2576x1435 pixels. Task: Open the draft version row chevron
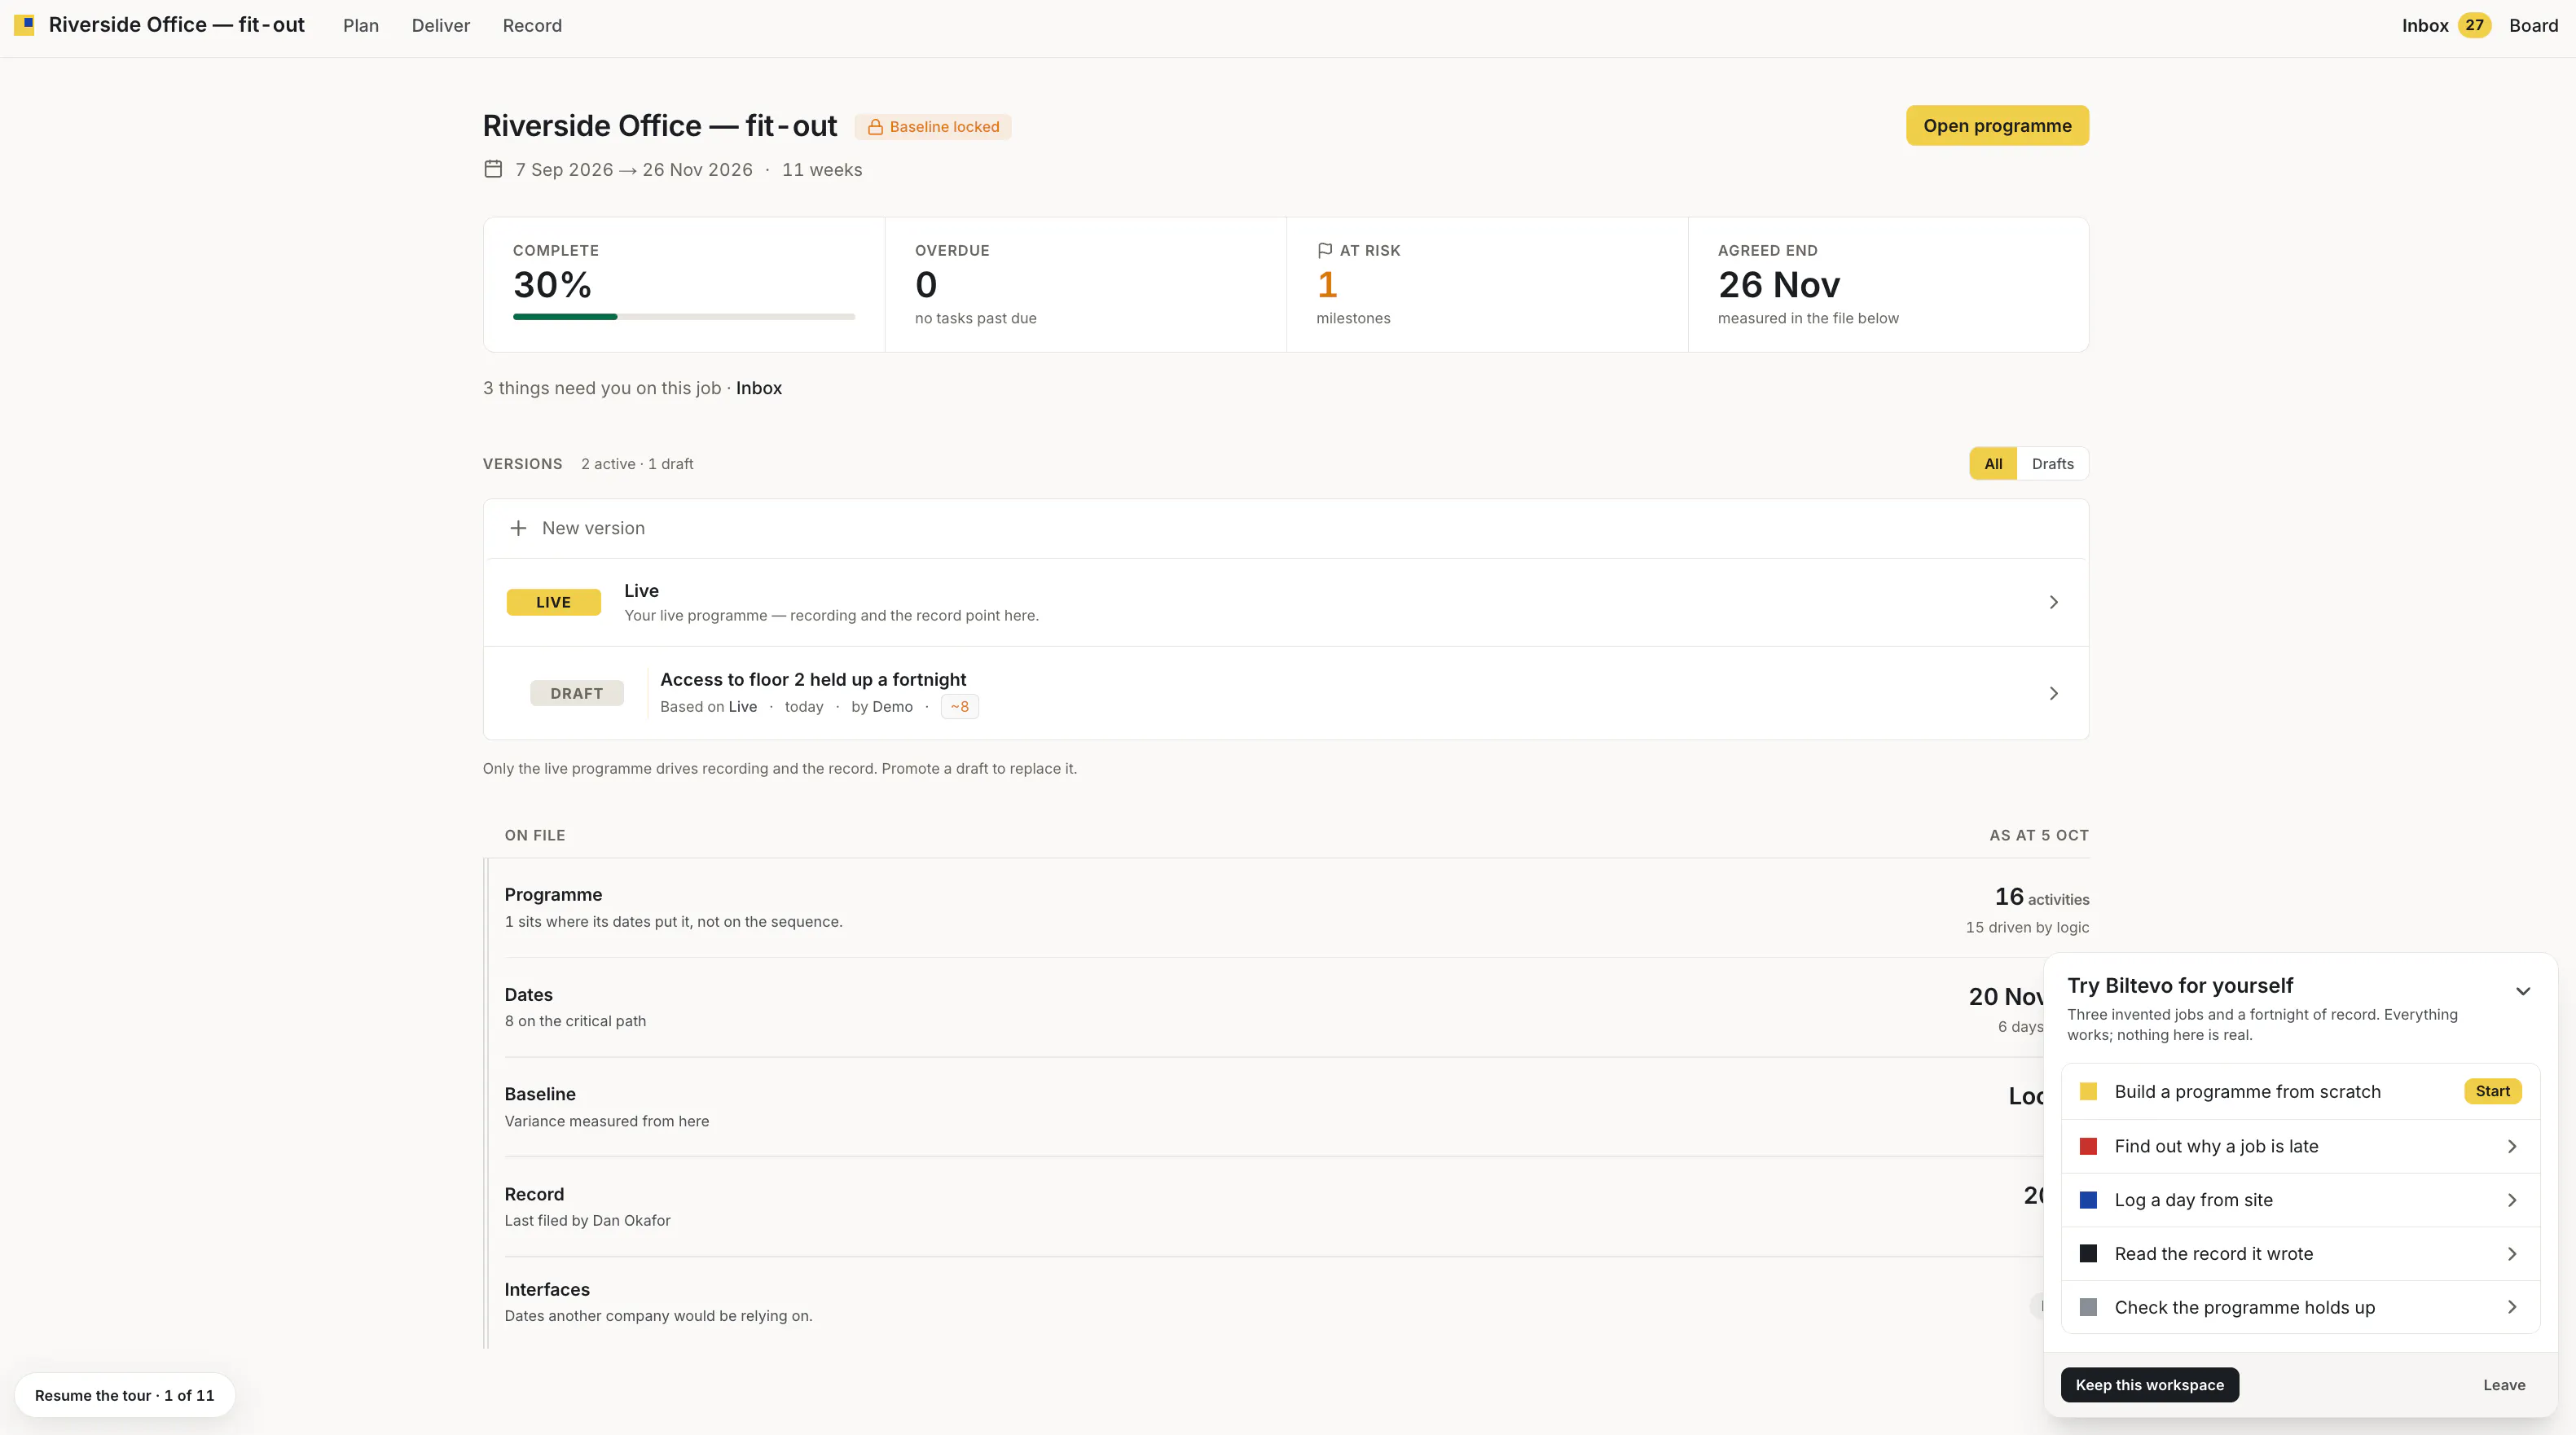tap(2053, 693)
